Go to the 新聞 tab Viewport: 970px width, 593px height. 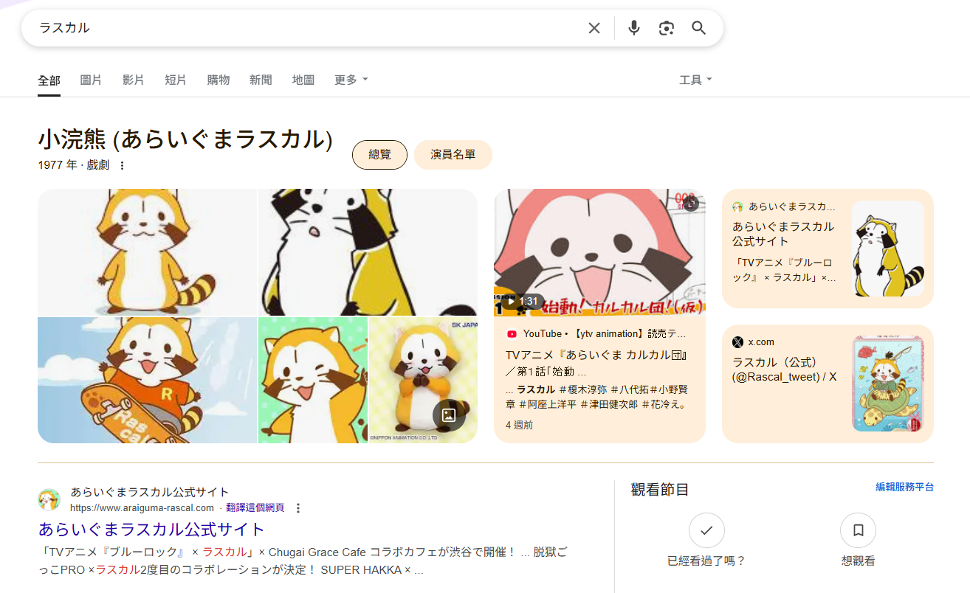coord(261,80)
